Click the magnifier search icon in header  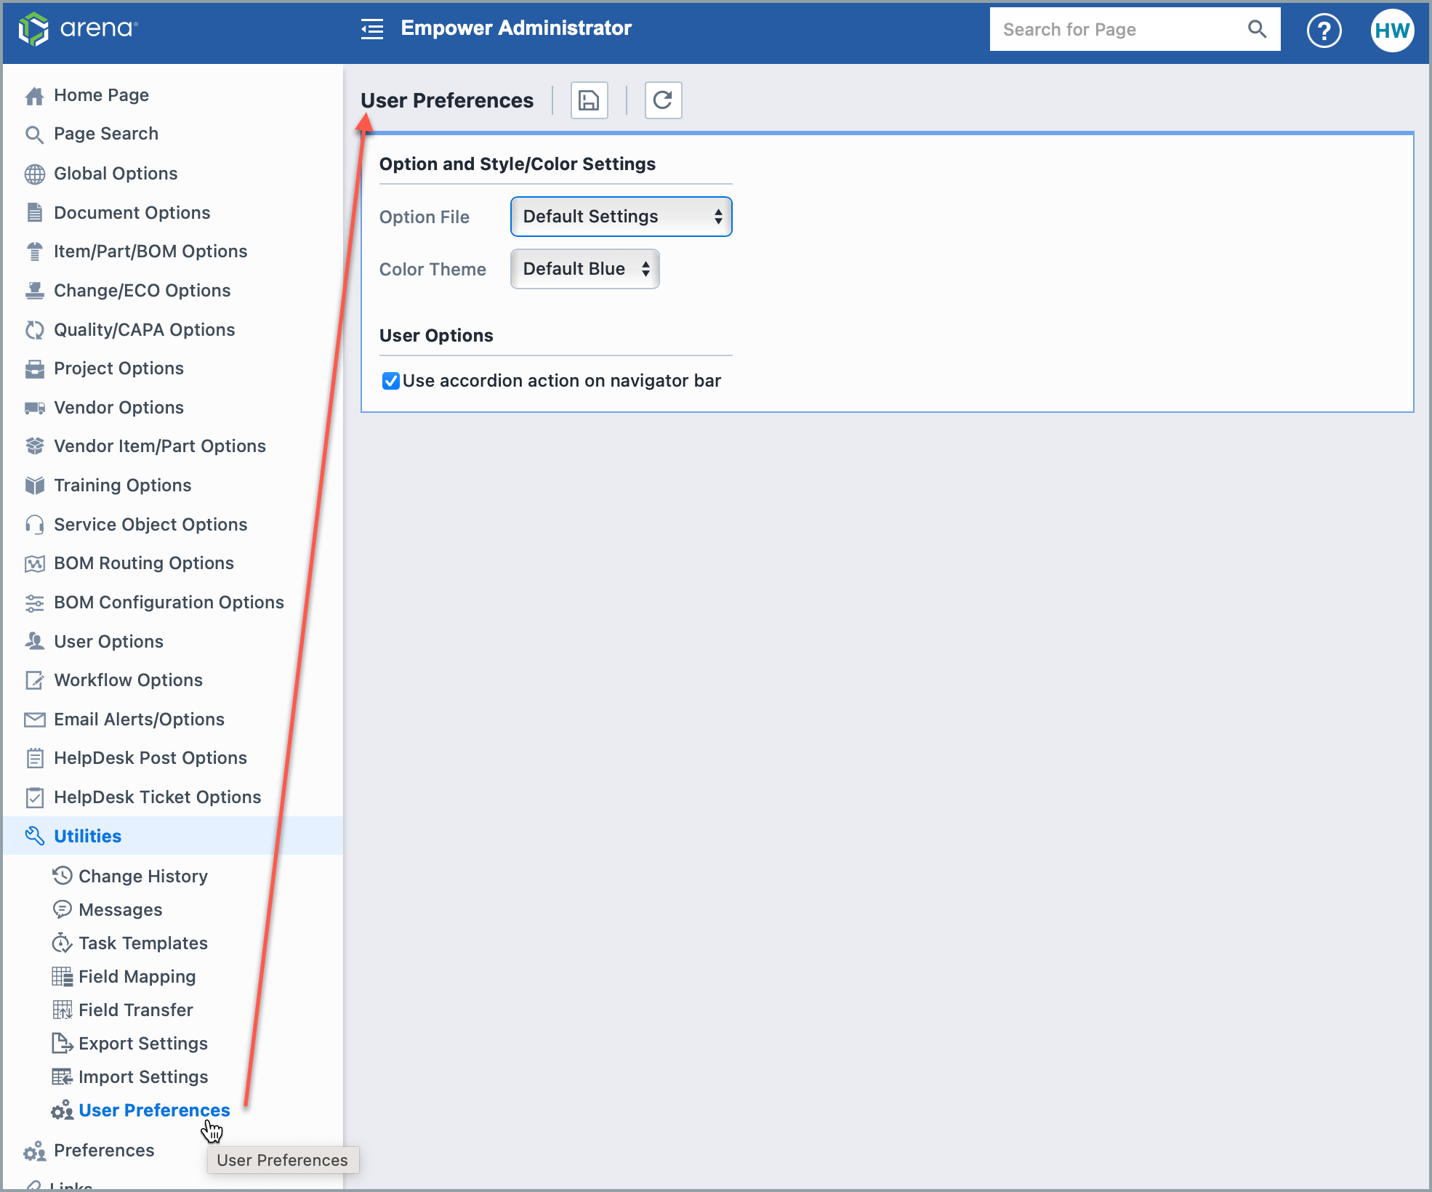click(1257, 29)
